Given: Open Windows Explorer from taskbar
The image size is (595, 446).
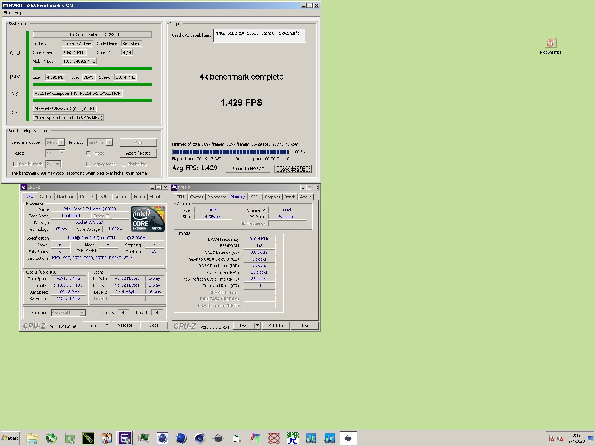Looking at the screenshot, I should tap(32, 438).
